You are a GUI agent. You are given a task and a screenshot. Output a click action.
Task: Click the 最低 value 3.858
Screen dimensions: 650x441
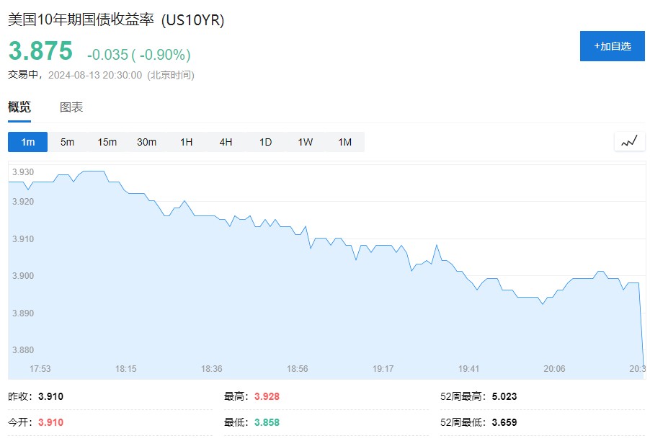pyautogui.click(x=267, y=422)
